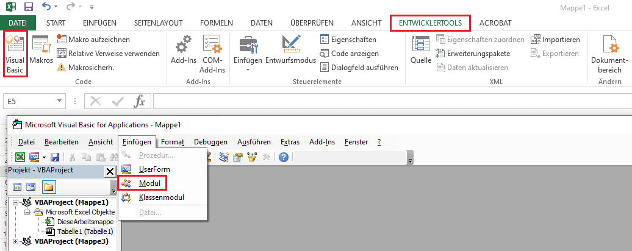Click Makro aufzeichnen

(101, 39)
